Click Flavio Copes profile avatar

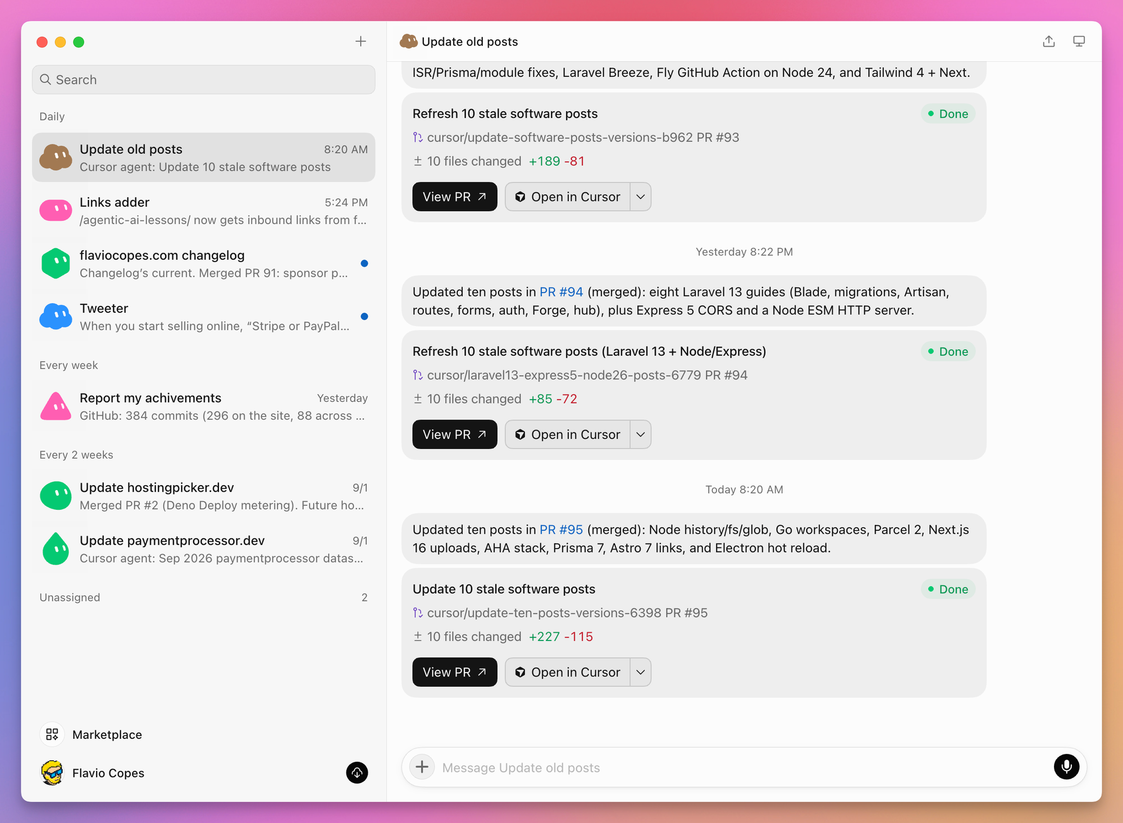(52, 773)
